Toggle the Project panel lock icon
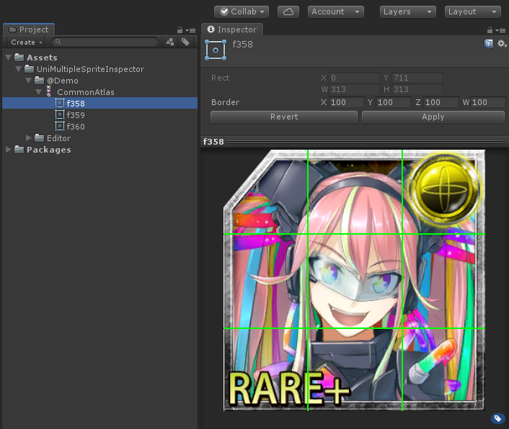 point(180,30)
